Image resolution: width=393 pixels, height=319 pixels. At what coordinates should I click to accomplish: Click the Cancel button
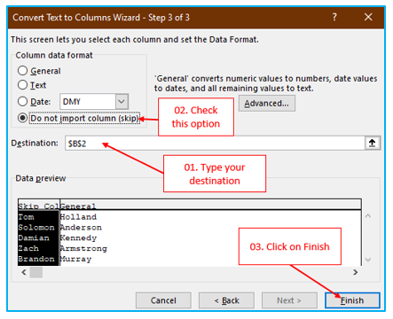coord(163,300)
